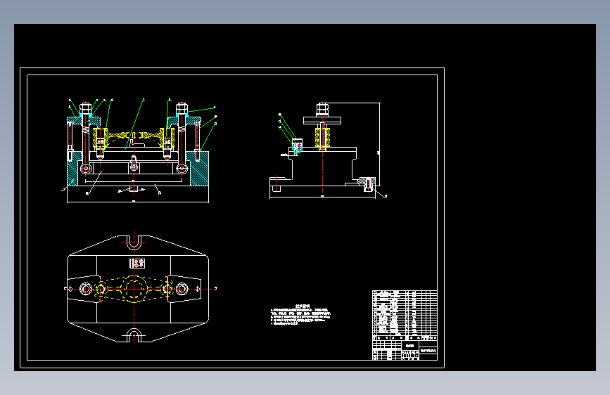Select lower-right cyan hatched block in front view
Image resolution: width=610 pixels, height=395 pixels.
[x=200, y=169]
